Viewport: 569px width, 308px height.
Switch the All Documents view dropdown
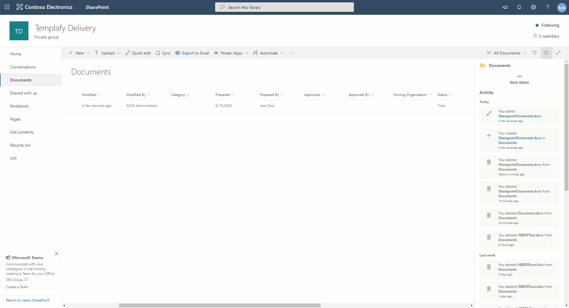[x=506, y=53]
